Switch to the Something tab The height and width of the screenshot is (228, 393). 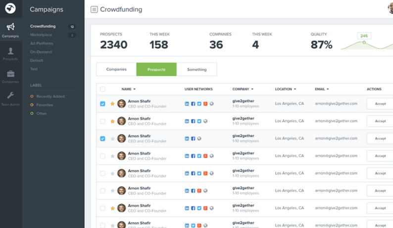coord(196,69)
